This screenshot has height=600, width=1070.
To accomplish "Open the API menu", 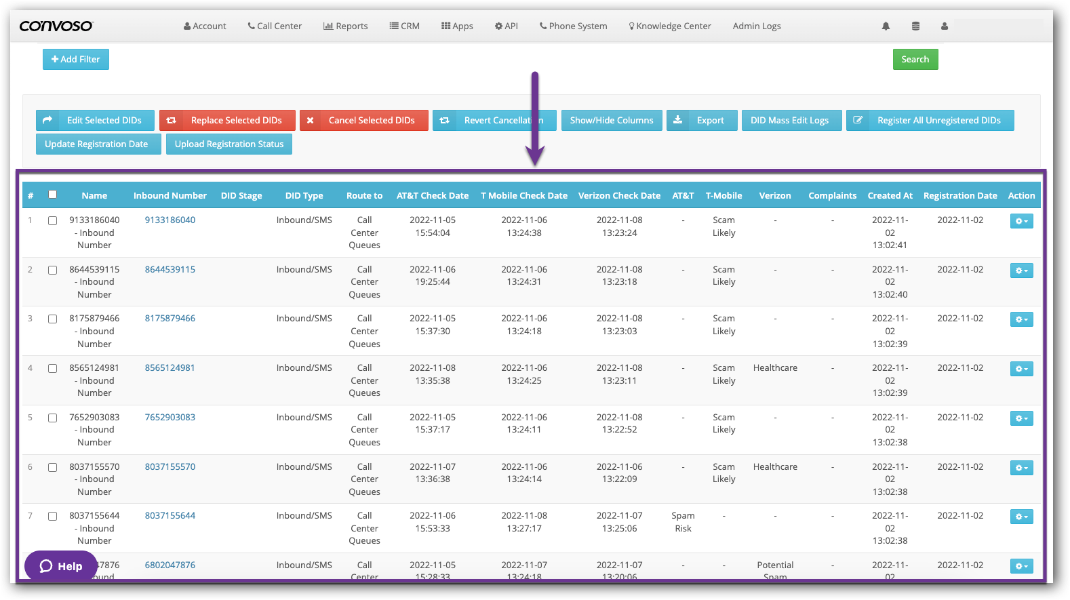I will coord(507,26).
